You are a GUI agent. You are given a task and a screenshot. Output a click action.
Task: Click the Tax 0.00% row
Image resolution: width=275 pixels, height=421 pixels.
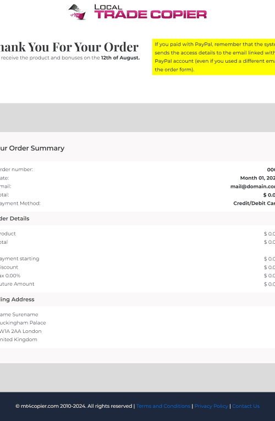137,276
